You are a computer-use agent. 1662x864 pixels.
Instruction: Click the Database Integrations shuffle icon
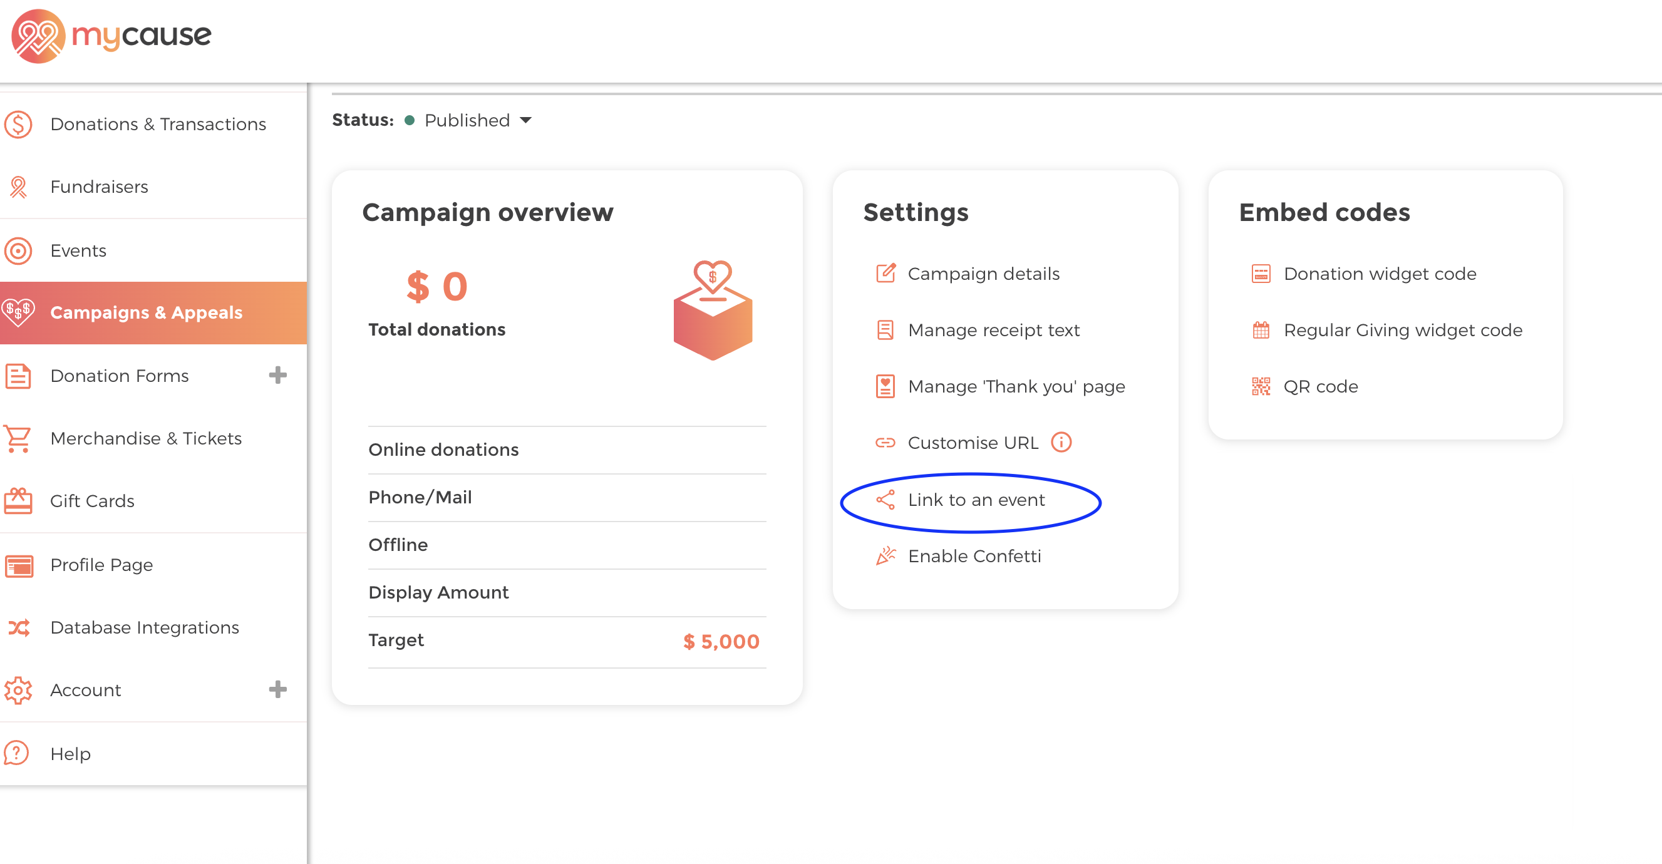(x=18, y=627)
